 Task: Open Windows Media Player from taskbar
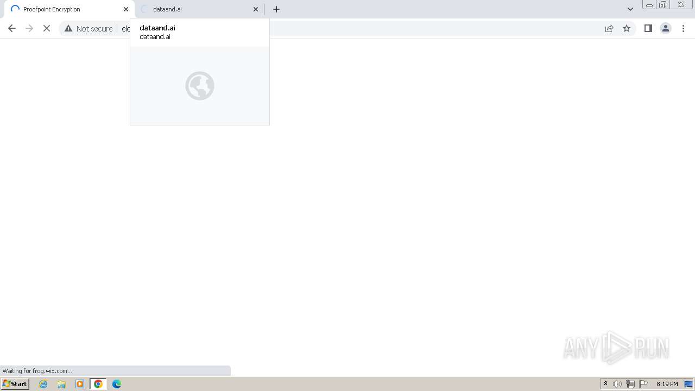(80, 384)
